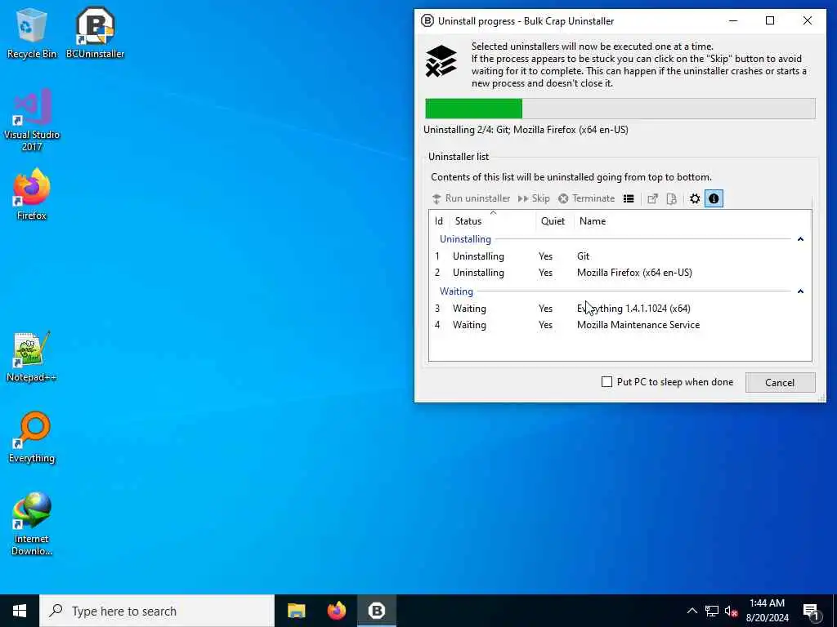Viewport: 837px width, 627px height.
Task: Open File Explorer from the taskbar
Action: point(296,611)
